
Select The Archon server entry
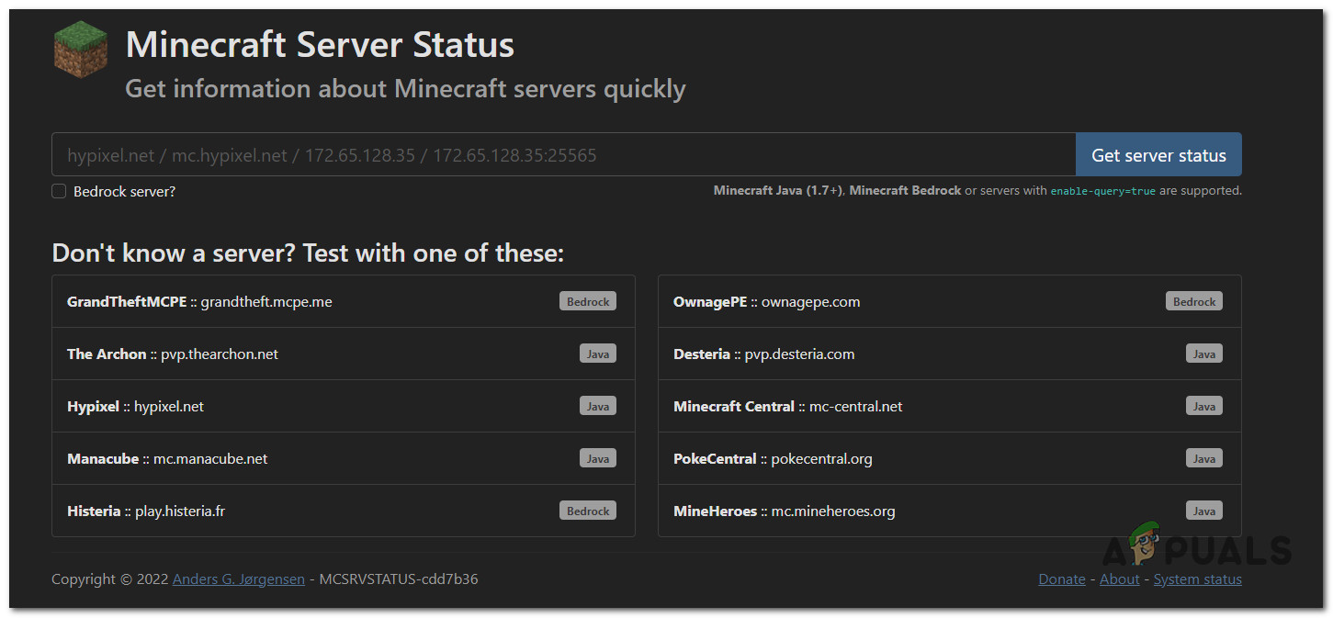point(344,354)
